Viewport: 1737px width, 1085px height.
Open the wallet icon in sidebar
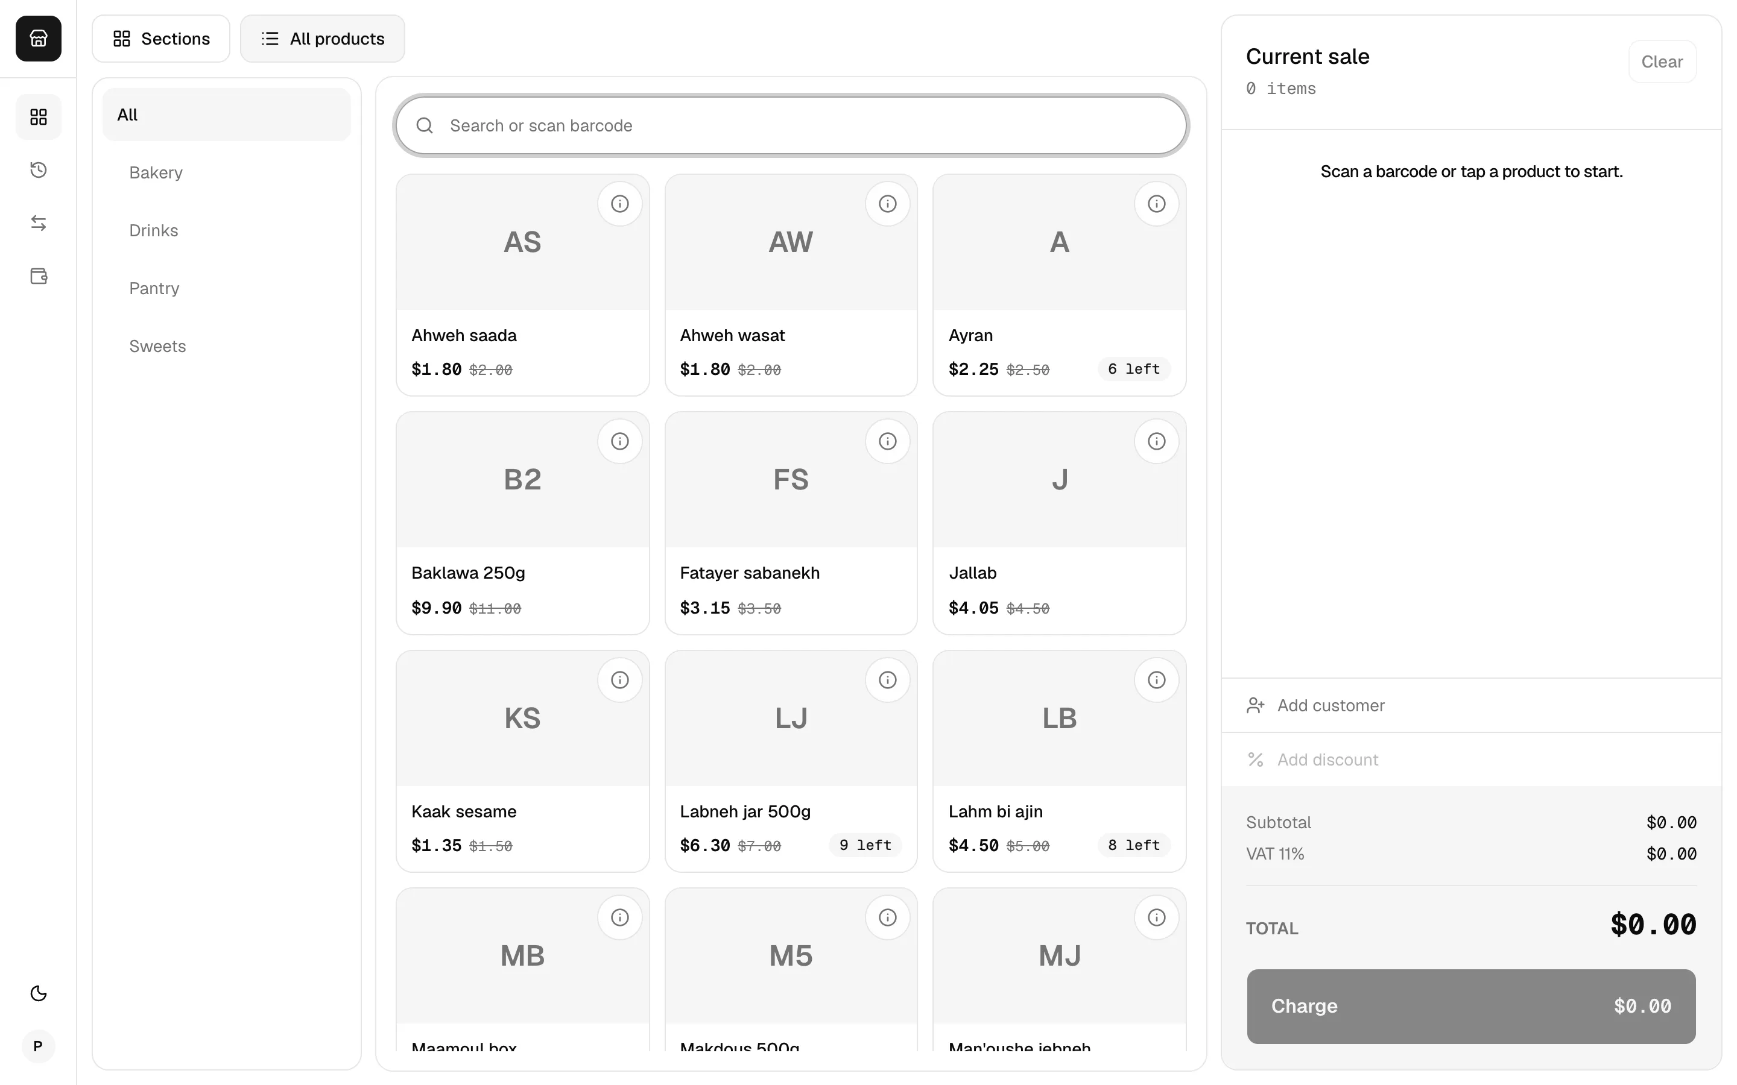point(38,276)
